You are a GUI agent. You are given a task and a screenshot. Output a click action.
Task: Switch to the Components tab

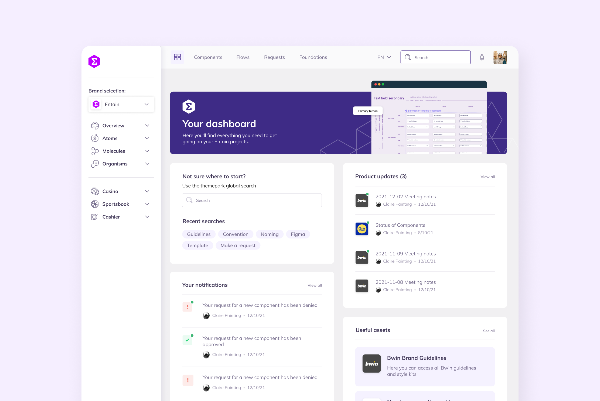coord(208,57)
